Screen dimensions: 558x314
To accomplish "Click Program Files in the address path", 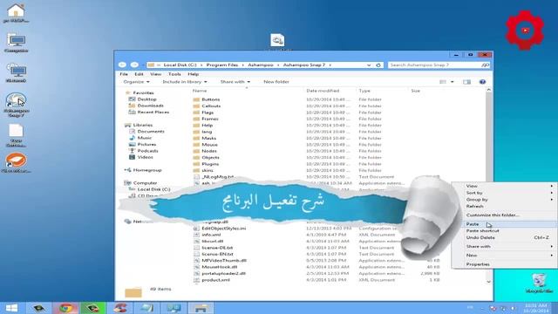I will point(222,65).
